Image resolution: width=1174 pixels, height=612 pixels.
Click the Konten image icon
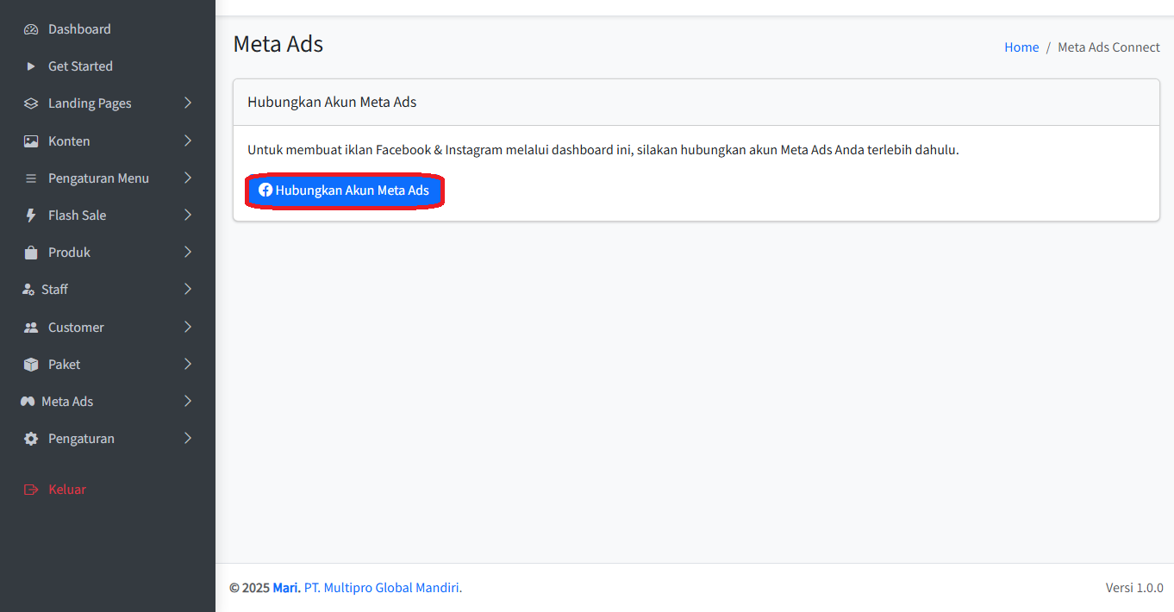[x=31, y=141]
